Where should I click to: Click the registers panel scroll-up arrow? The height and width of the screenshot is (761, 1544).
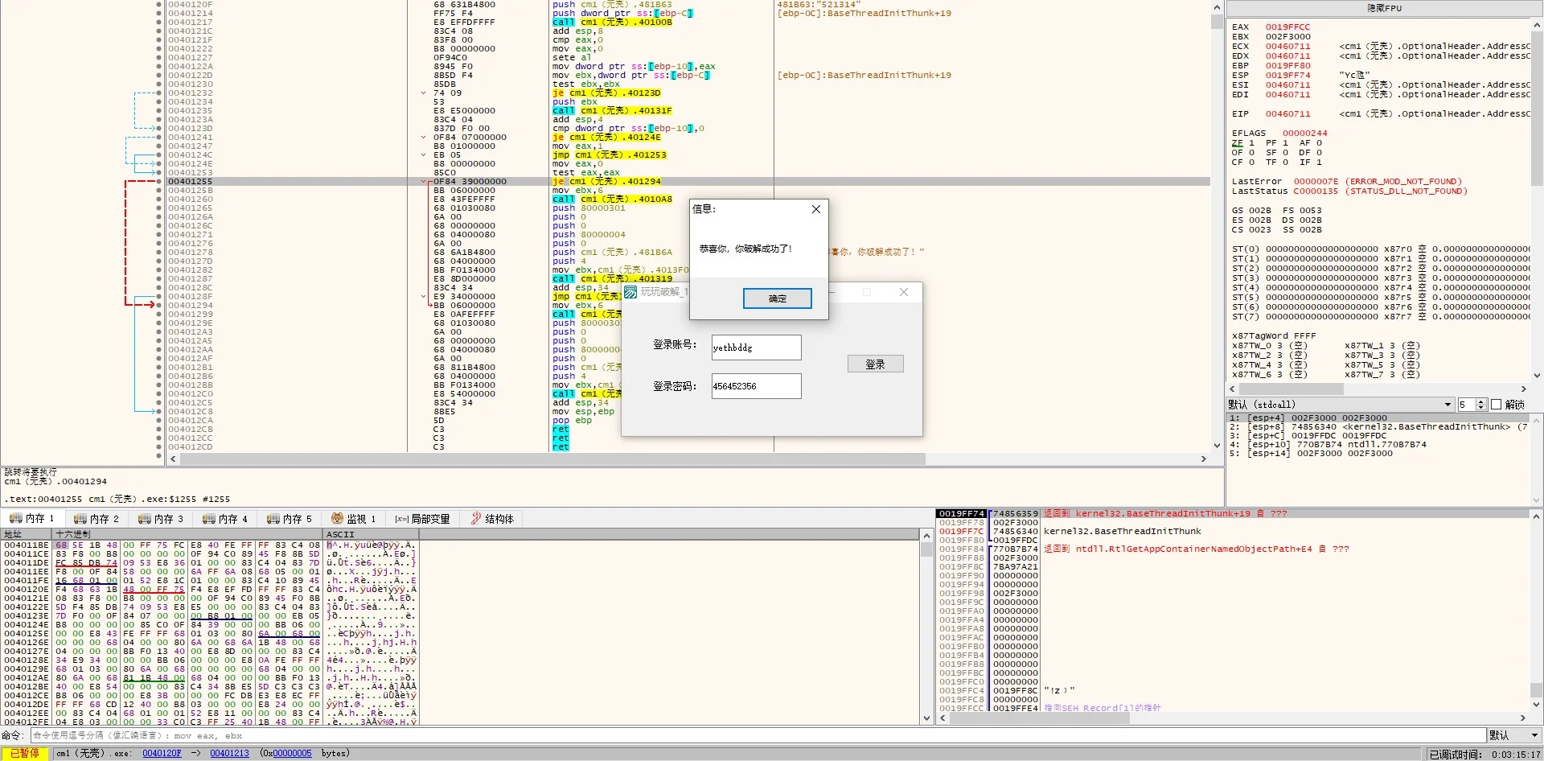pos(1537,25)
